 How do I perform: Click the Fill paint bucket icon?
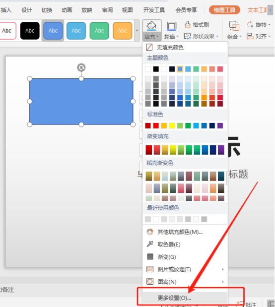[151, 26]
